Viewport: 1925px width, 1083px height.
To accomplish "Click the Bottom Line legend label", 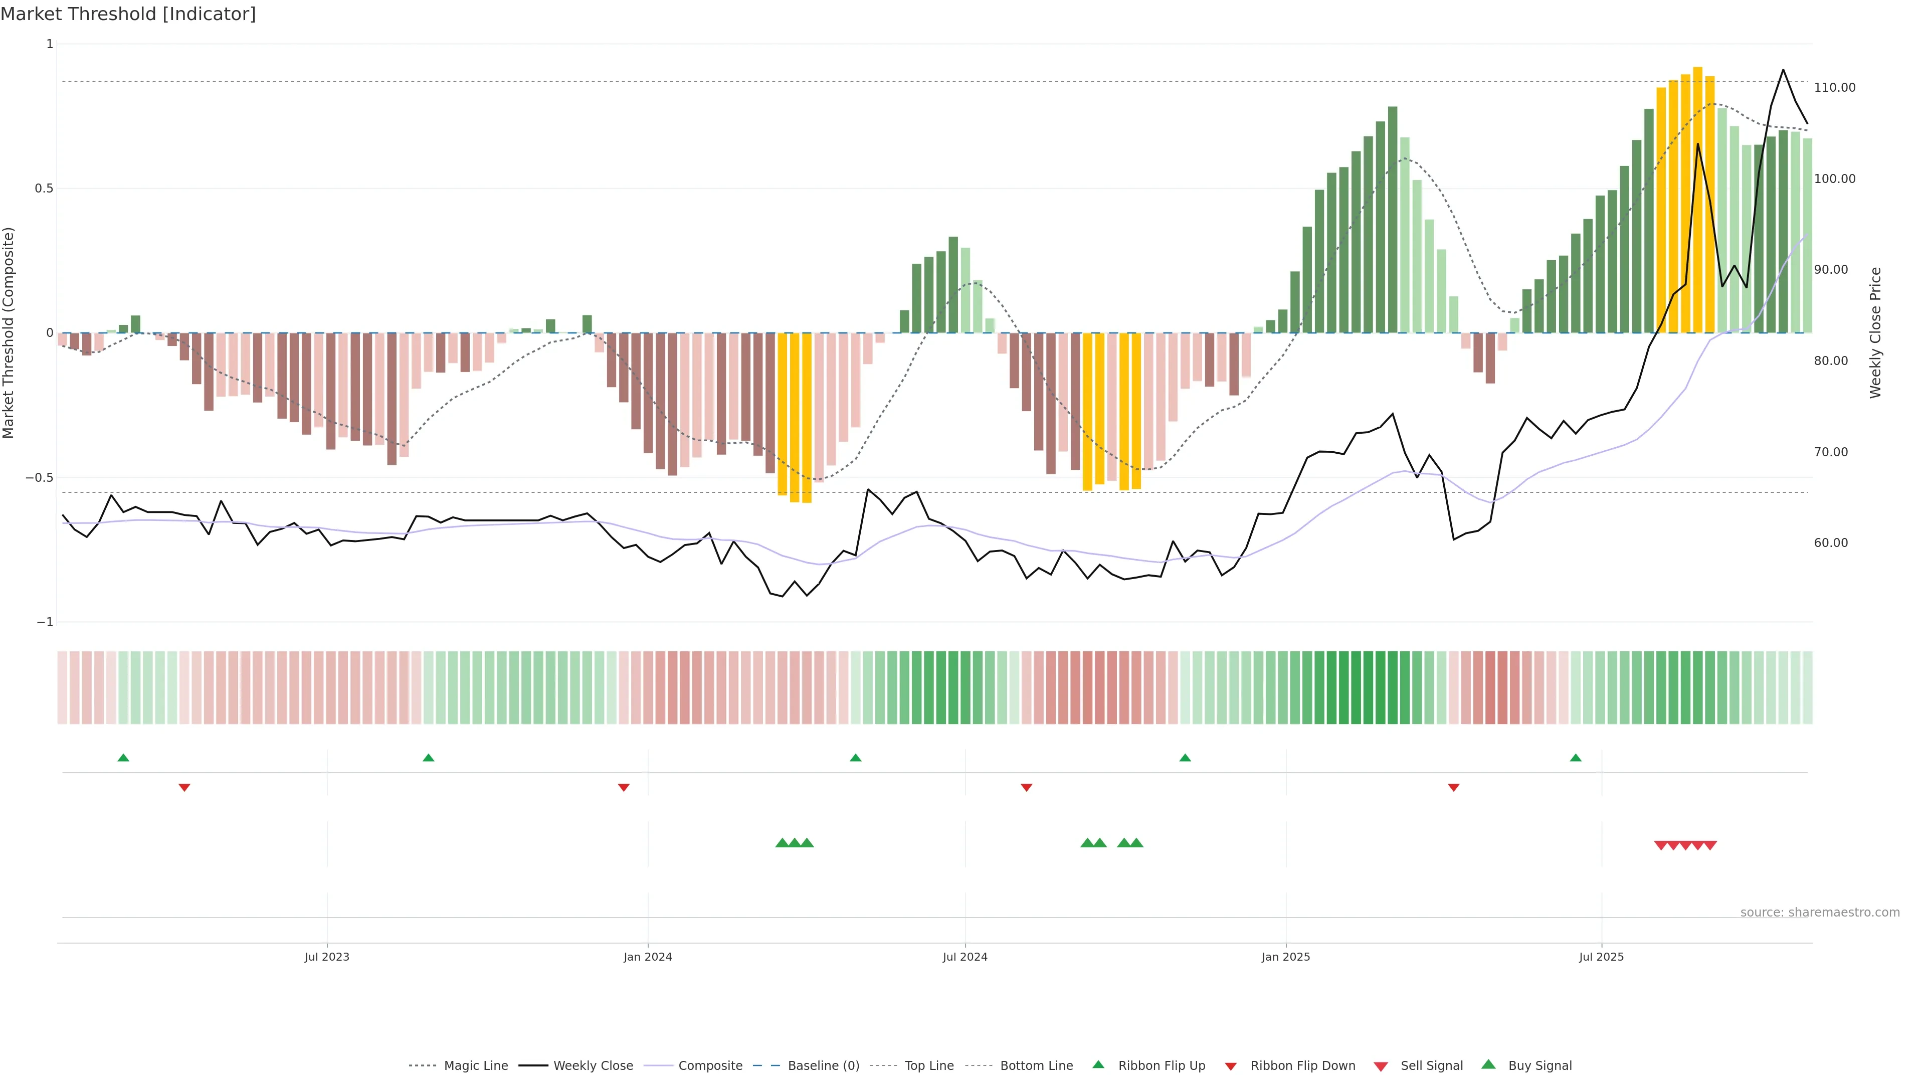I will point(1036,1066).
